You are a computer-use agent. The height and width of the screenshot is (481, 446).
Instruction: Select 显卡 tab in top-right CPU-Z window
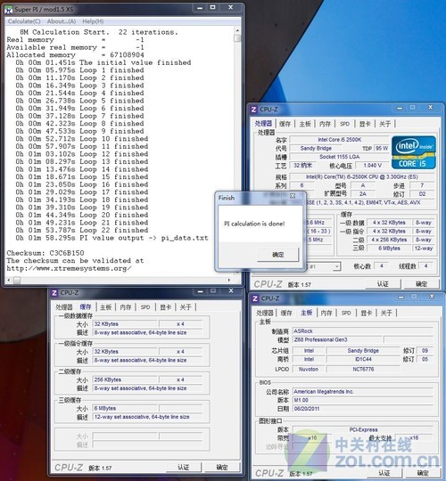[x=365, y=124]
